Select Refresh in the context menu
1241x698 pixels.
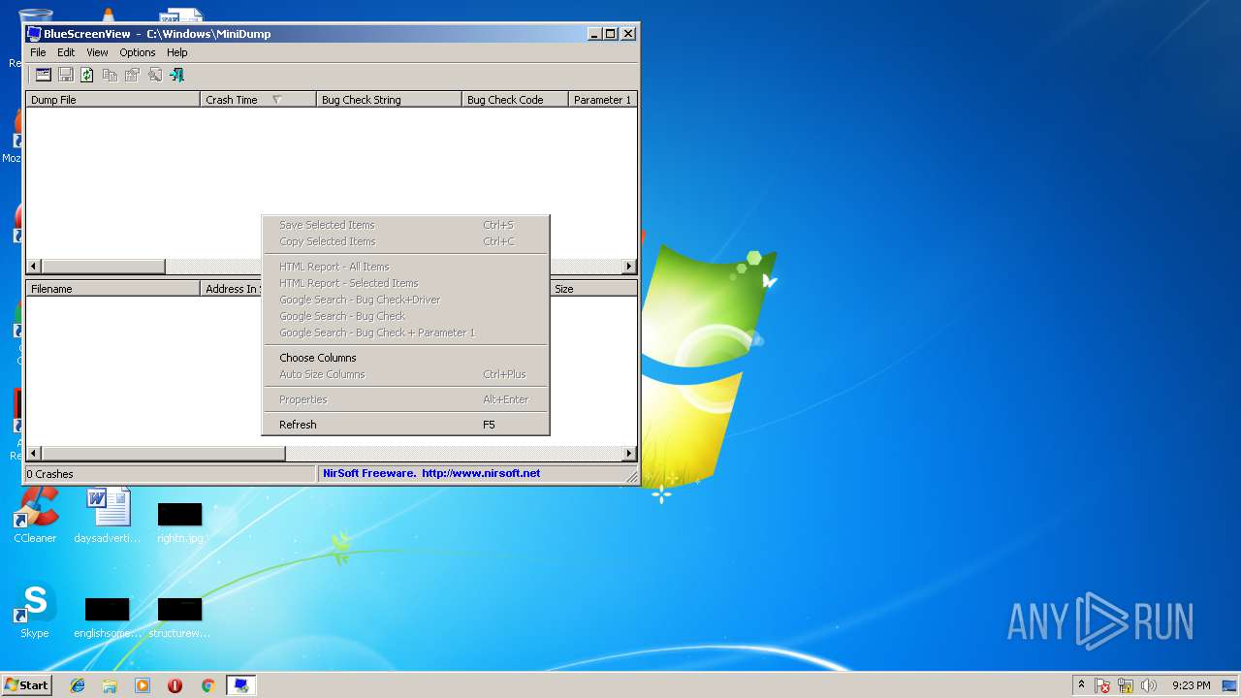[x=405, y=425]
